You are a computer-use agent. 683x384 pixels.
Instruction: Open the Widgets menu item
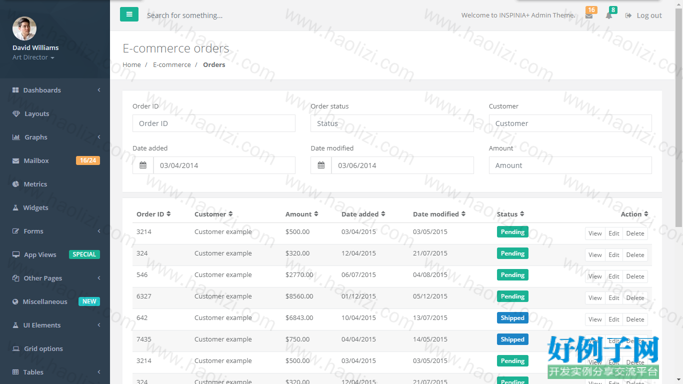click(x=55, y=207)
